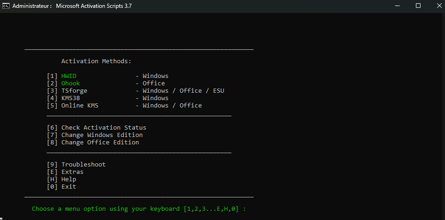Click the TSforge menu entry
445x220 pixels.
74,91
